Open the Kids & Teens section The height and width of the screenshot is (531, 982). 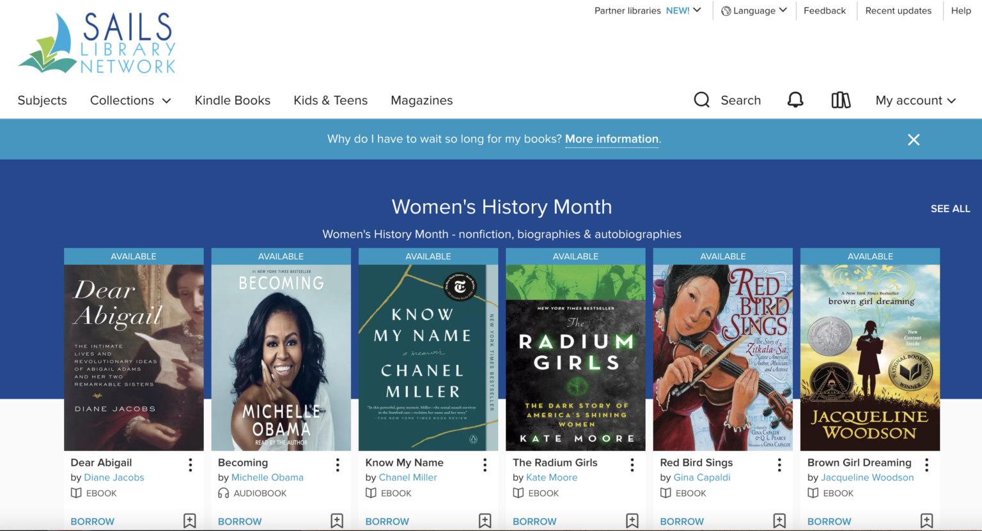[331, 100]
